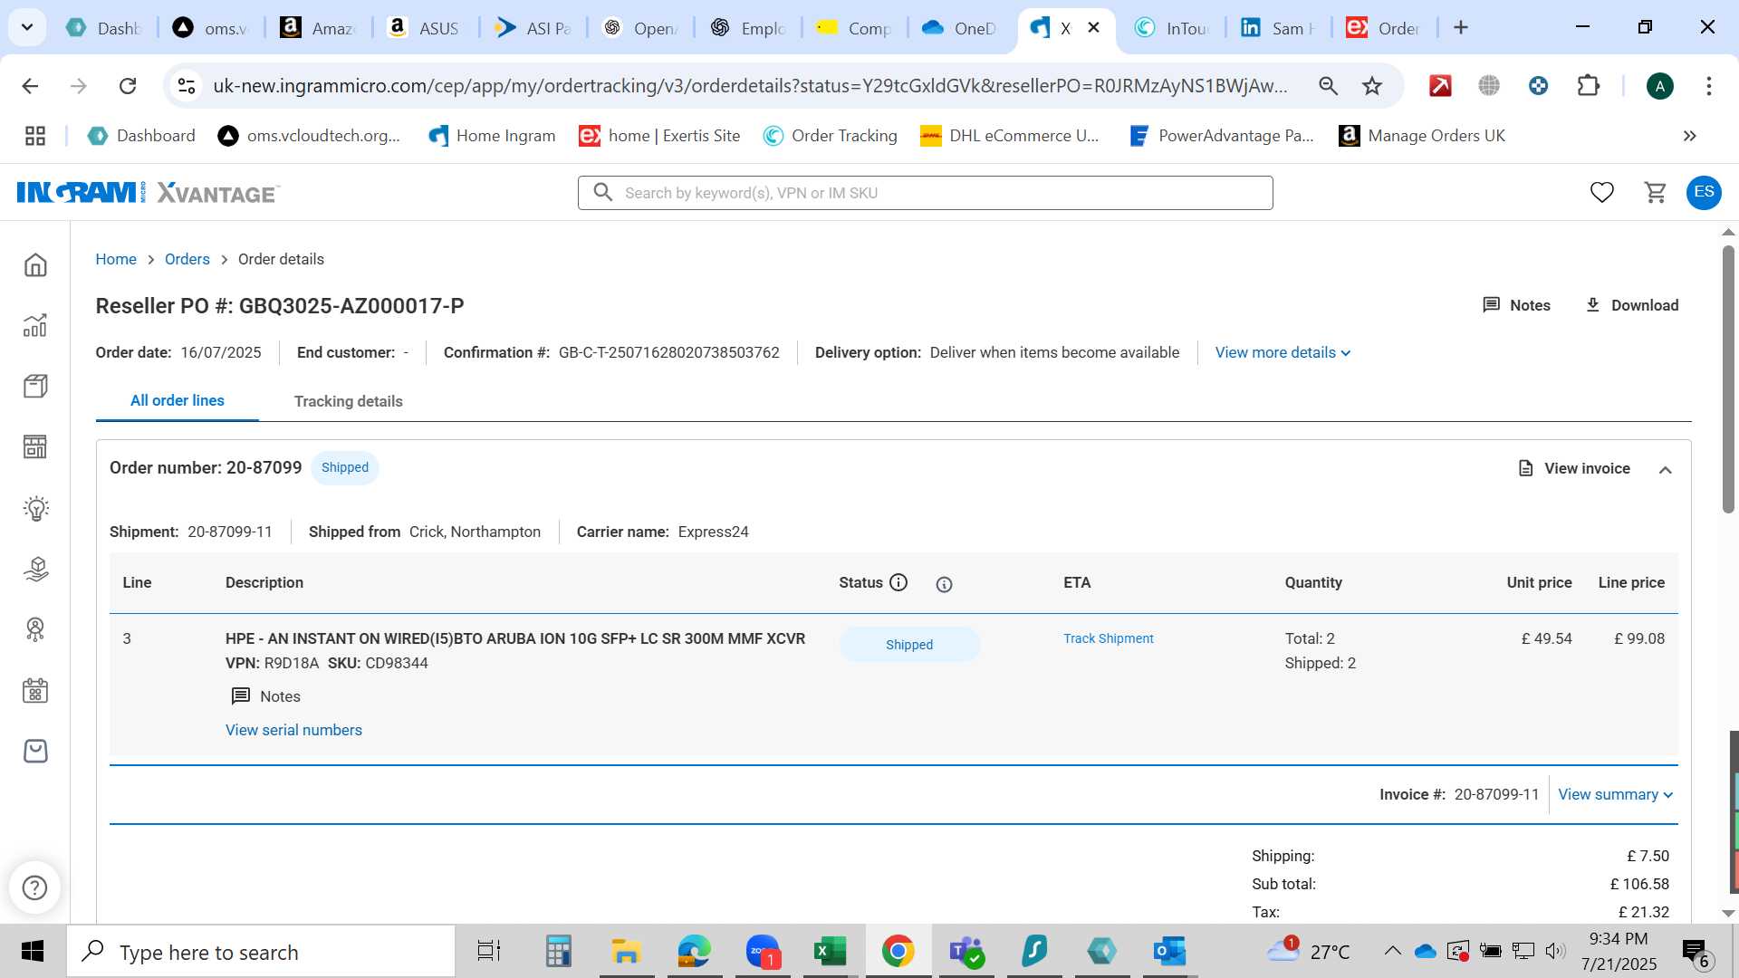This screenshot has height=978, width=1739.
Task: Open the layers sidebar icon
Action: click(x=35, y=569)
